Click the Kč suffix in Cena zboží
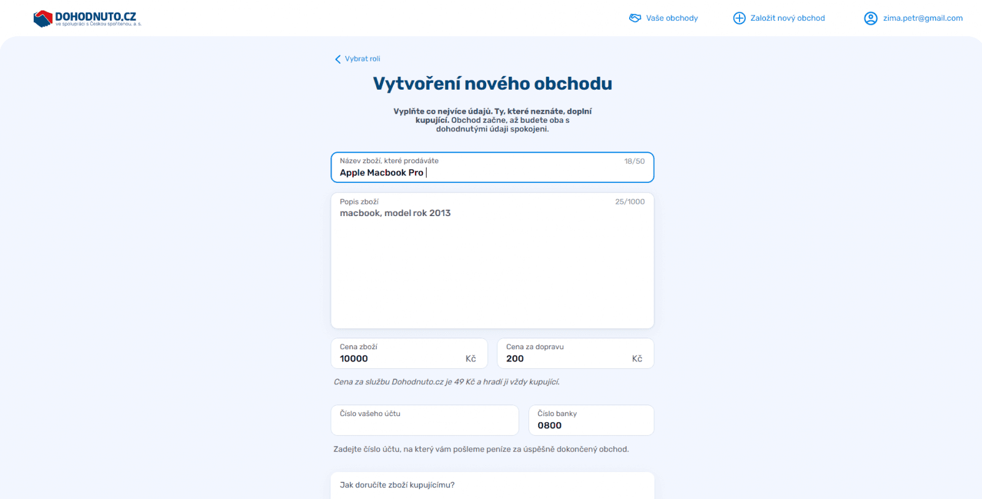The image size is (982, 499). 471,359
